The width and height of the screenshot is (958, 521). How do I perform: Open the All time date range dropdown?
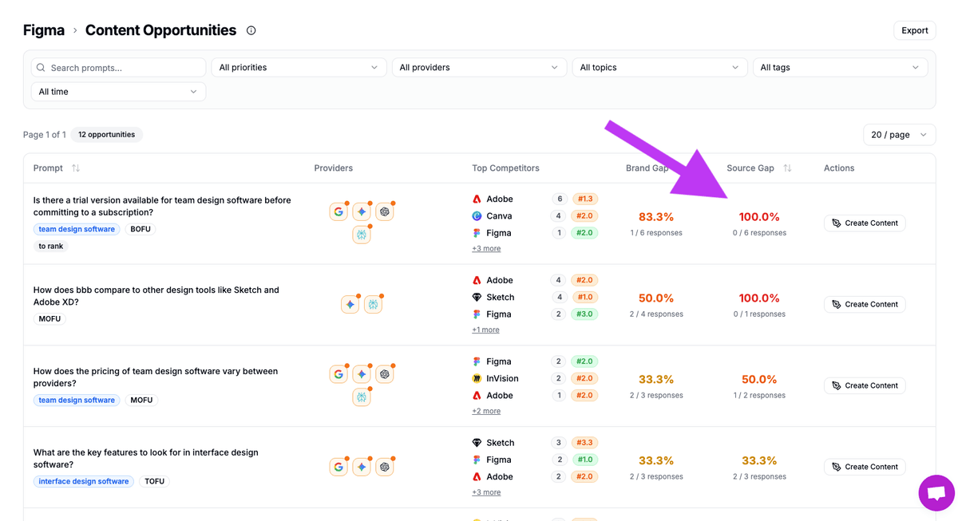click(118, 92)
